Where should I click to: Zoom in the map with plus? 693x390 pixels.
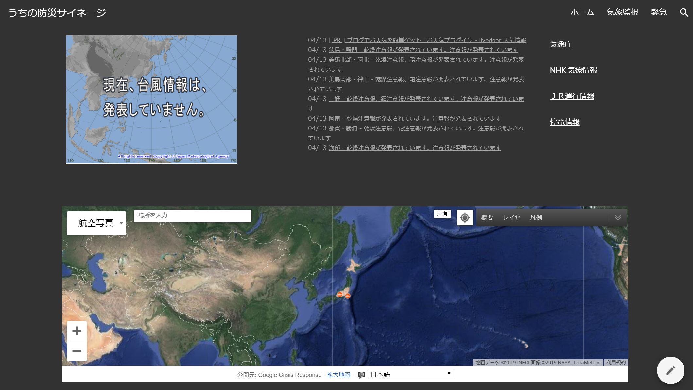point(77,331)
